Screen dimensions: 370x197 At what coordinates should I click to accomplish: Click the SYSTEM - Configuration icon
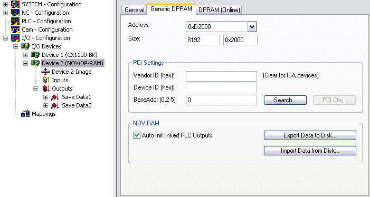click(15, 4)
